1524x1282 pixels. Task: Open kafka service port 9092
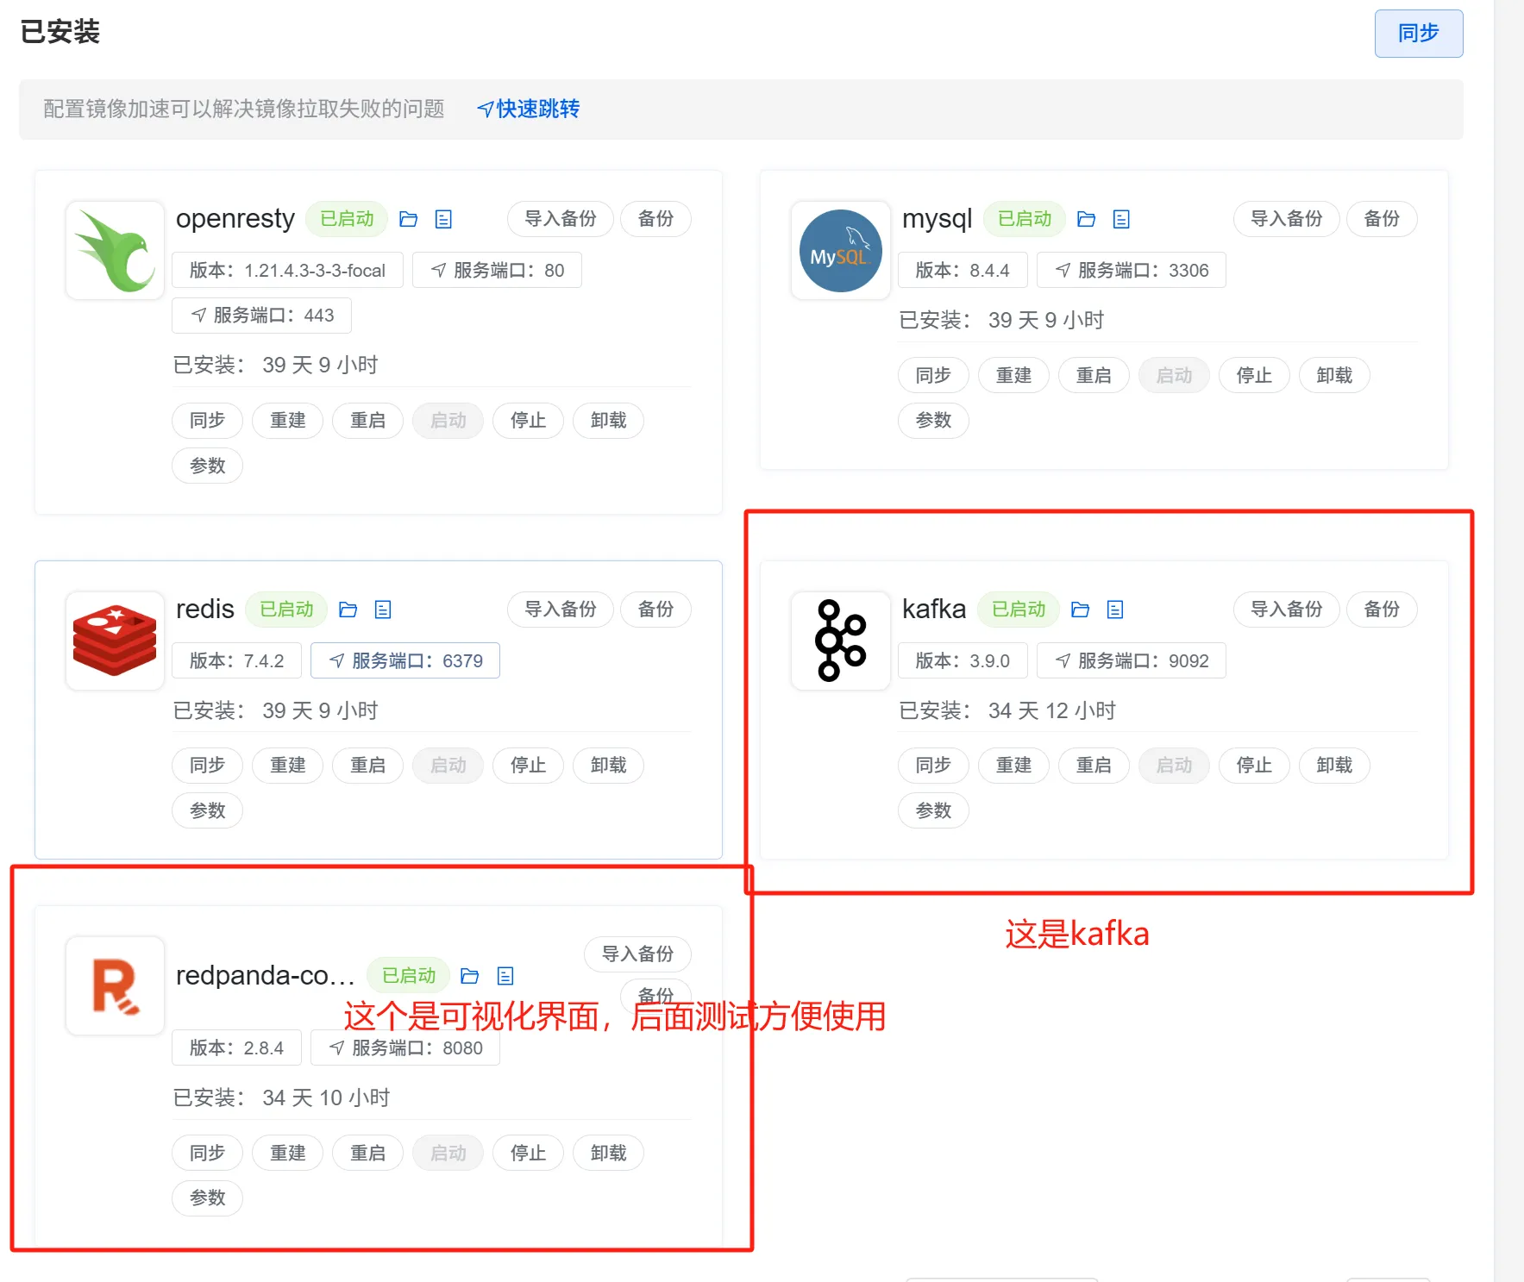[x=1131, y=661]
